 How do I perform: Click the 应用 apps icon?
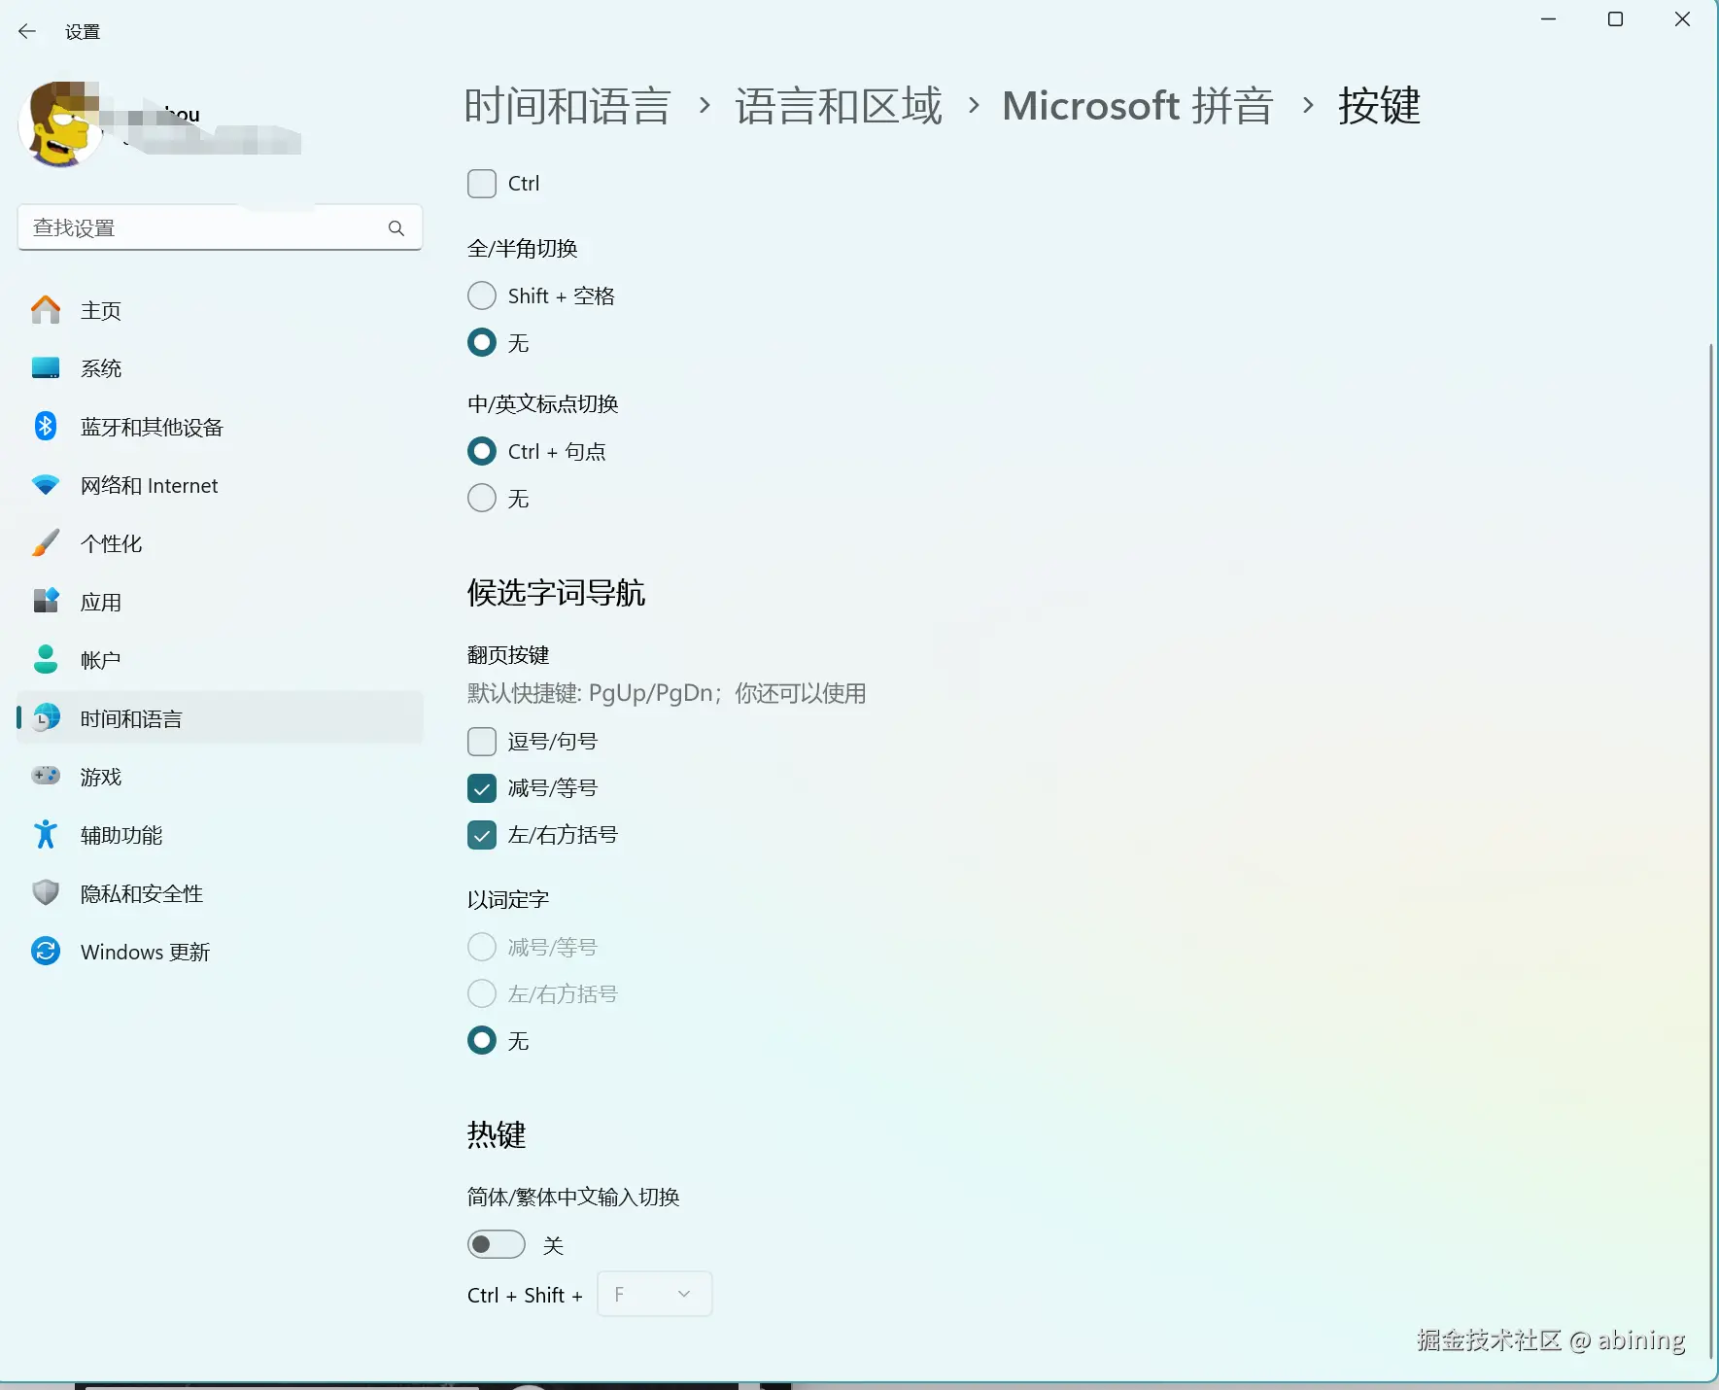46,602
